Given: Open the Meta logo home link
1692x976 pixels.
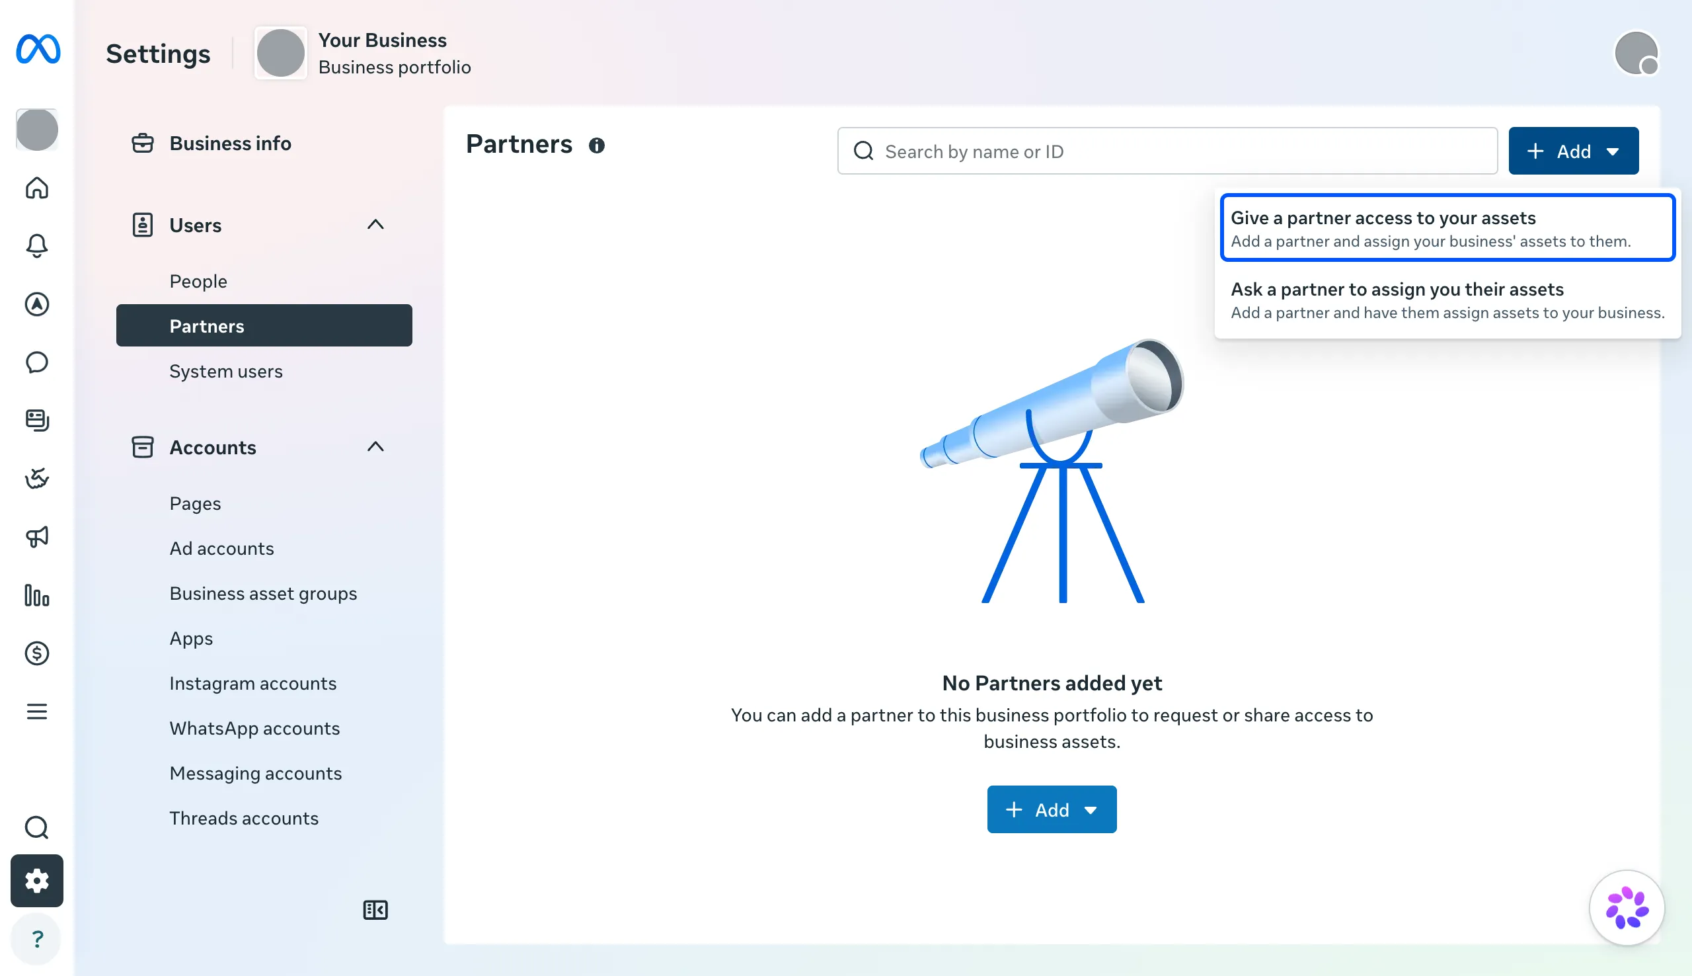Looking at the screenshot, I should (x=38, y=49).
